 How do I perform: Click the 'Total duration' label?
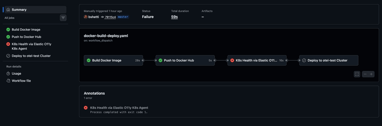(x=180, y=11)
